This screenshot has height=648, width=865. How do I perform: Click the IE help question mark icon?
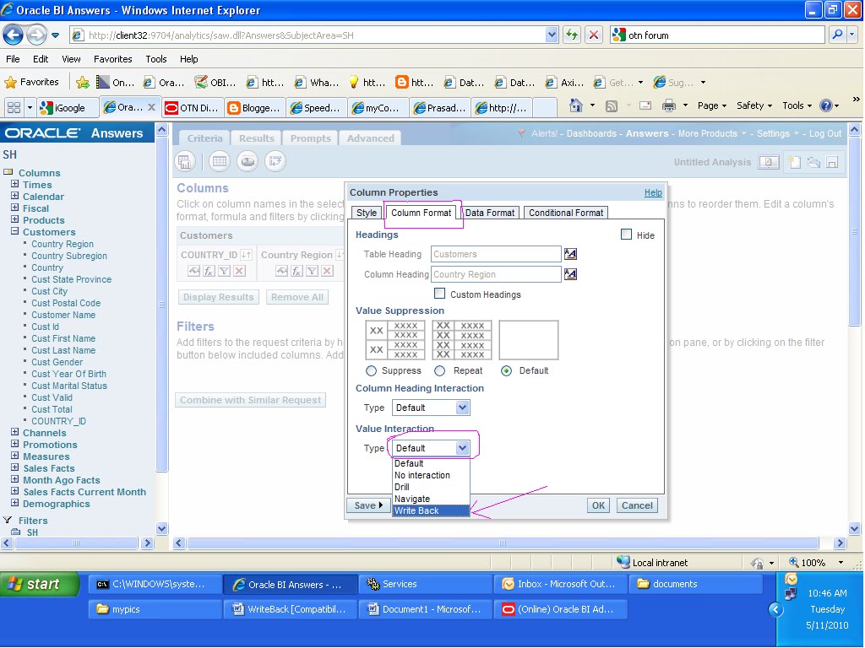pos(826,105)
